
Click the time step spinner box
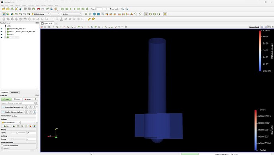108,9
